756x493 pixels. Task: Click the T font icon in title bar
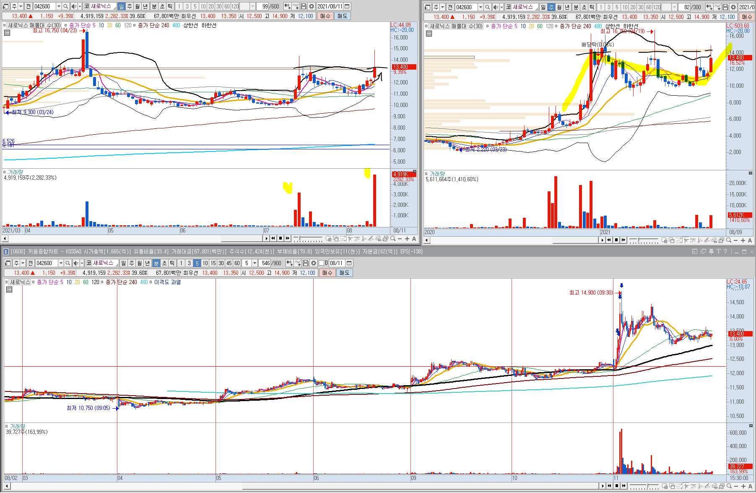(718, 251)
